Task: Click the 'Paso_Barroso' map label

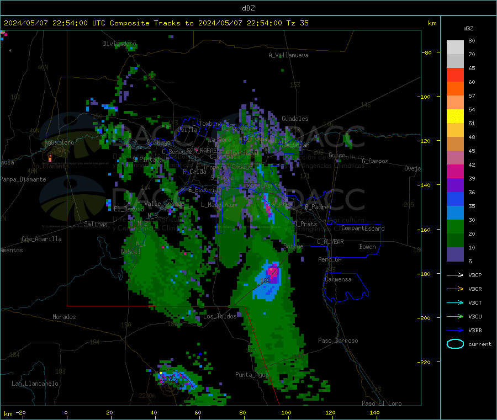Action: (338, 341)
